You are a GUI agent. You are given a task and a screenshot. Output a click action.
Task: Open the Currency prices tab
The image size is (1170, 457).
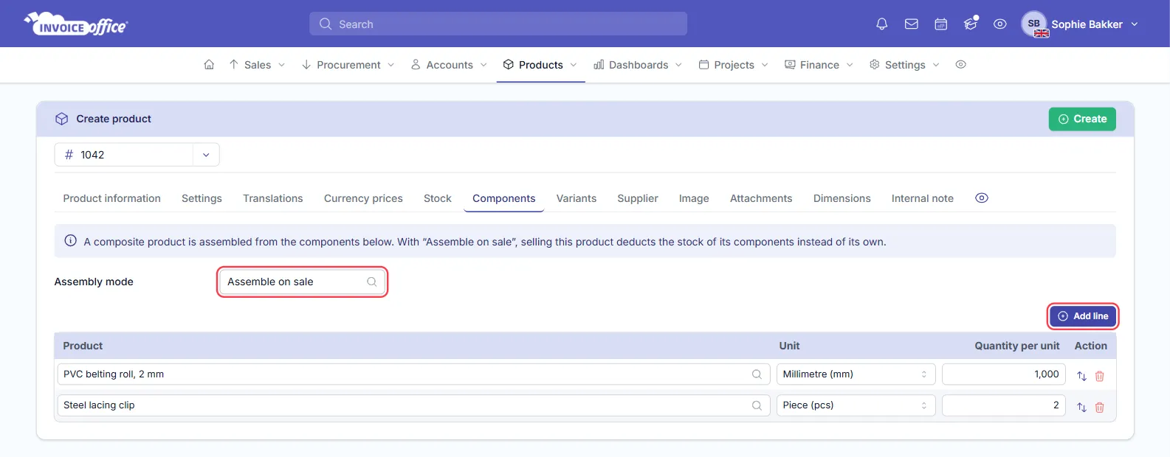click(363, 198)
